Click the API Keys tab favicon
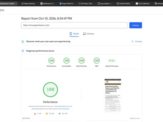The width and height of the screenshot is (163, 122). [80, 4]
